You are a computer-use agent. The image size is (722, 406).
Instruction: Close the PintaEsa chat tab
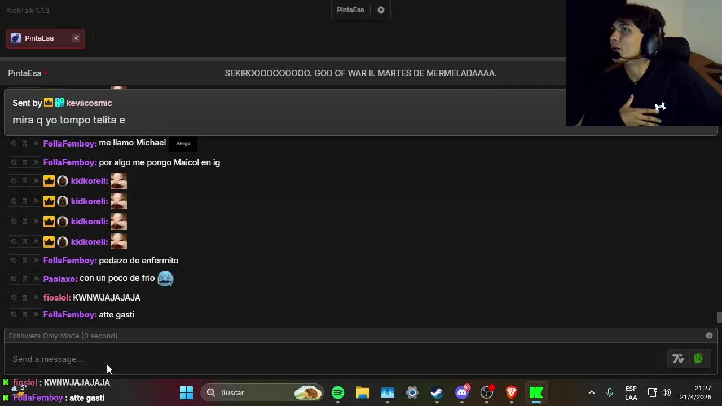tap(76, 38)
